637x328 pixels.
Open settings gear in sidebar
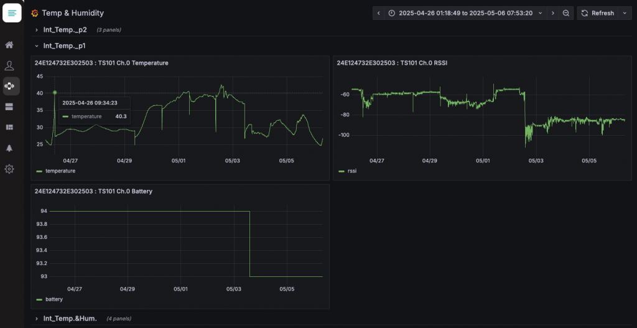tap(9, 169)
